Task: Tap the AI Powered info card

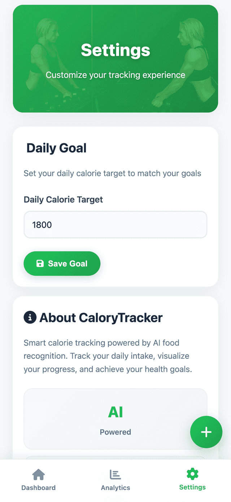Action: coord(115,418)
